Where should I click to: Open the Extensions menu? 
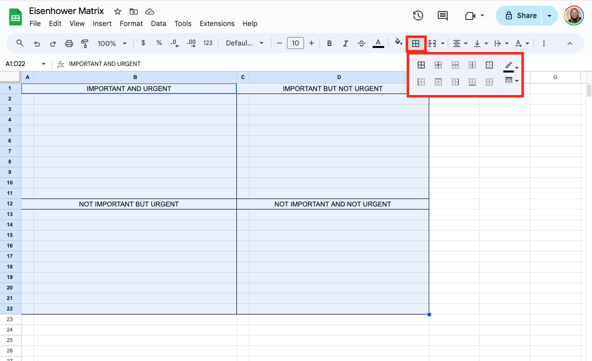217,23
